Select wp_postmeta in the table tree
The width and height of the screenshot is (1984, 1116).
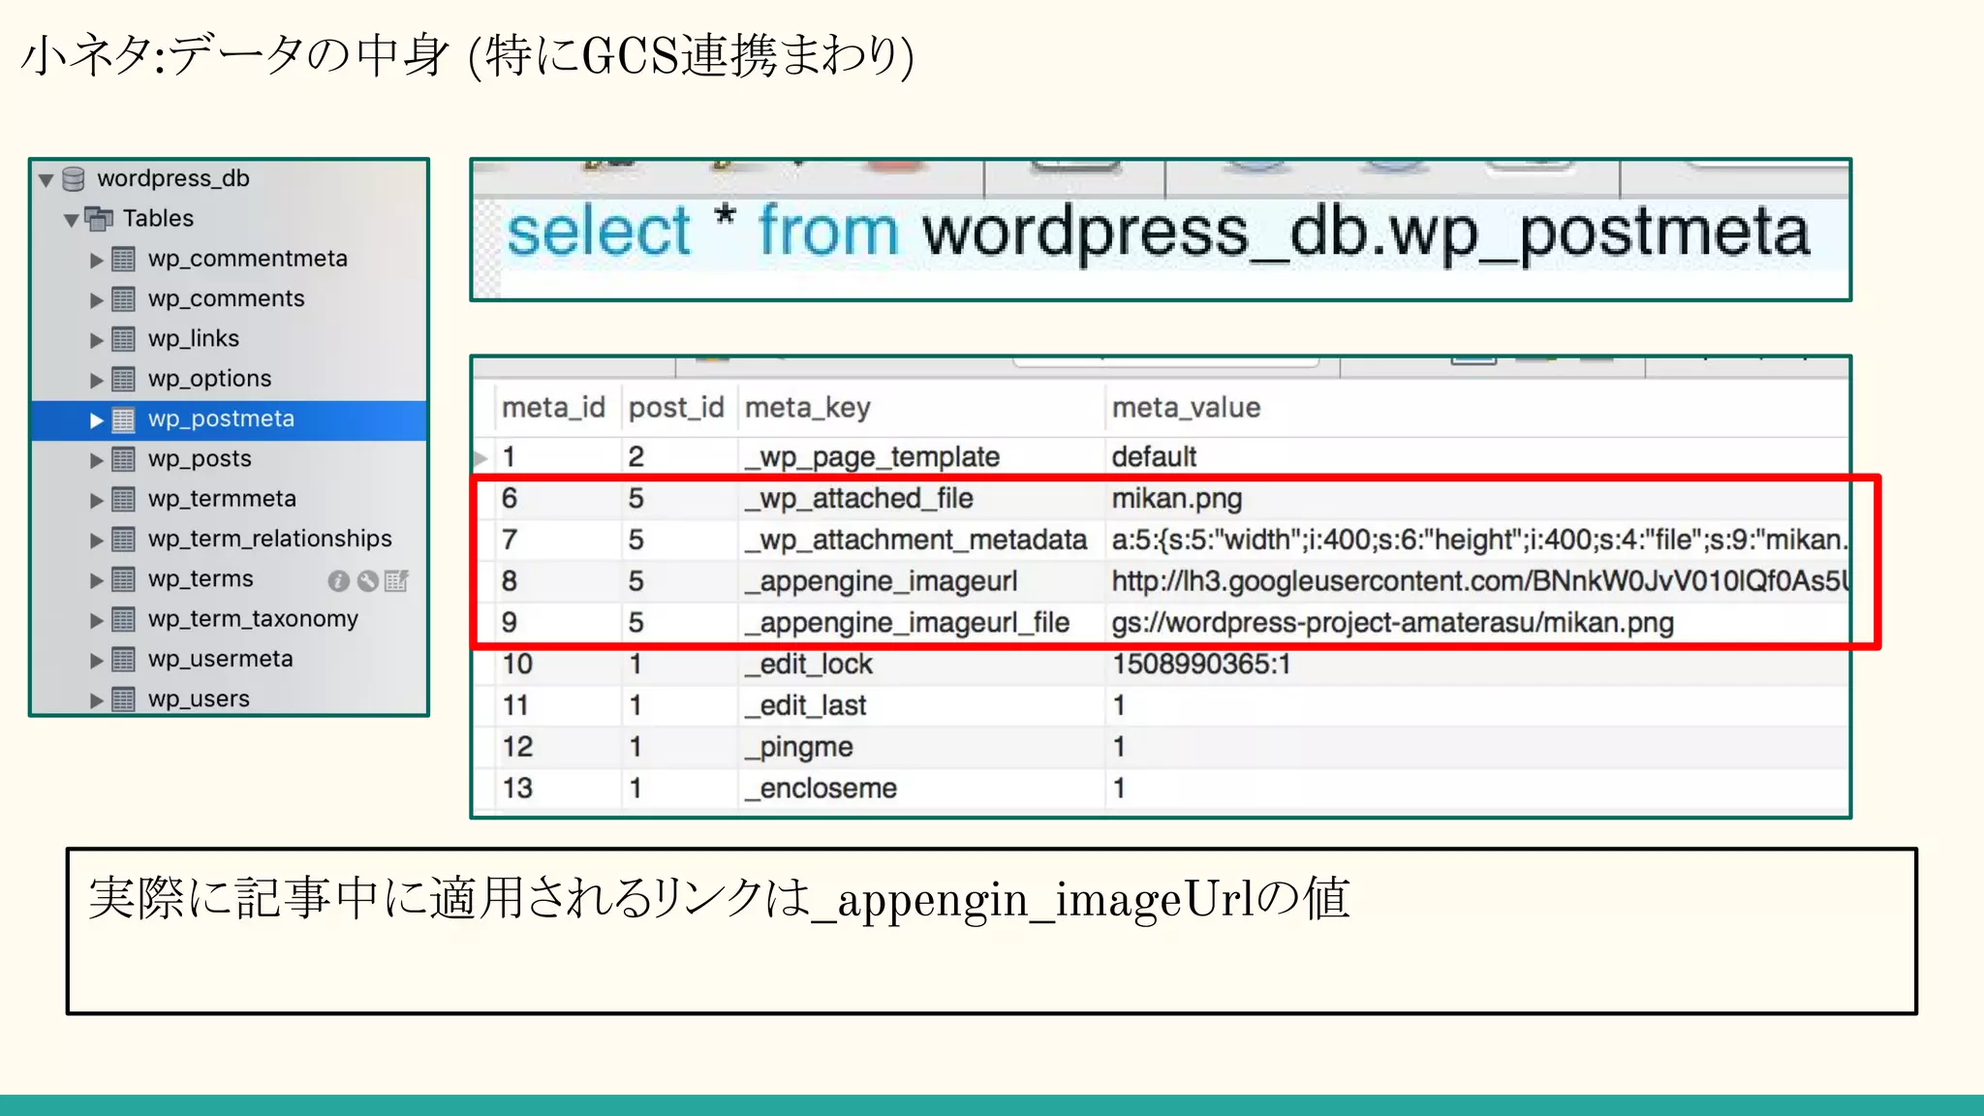221,419
